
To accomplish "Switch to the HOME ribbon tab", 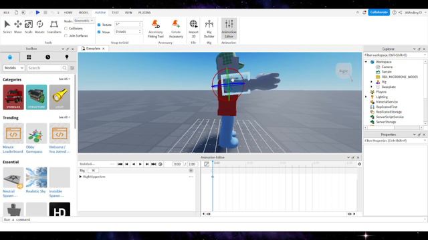I will [68, 13].
